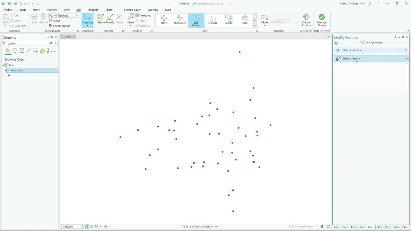Open the Feature Layer tab

132,10
